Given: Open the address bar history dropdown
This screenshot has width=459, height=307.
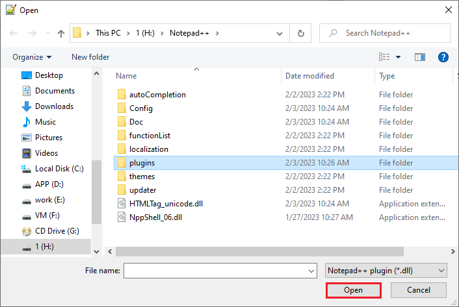Looking at the screenshot, I should pyautogui.click(x=280, y=33).
